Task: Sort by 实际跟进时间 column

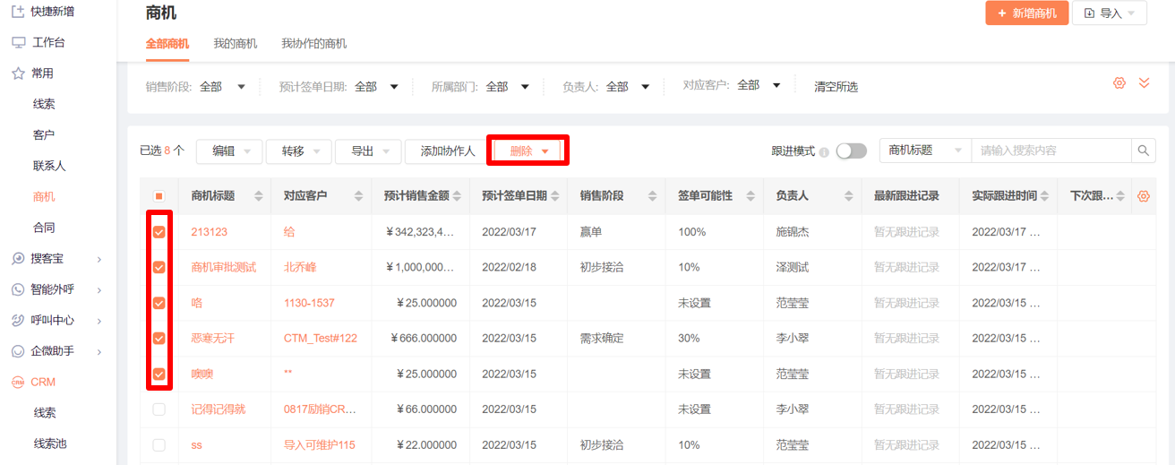Action: (1045, 196)
